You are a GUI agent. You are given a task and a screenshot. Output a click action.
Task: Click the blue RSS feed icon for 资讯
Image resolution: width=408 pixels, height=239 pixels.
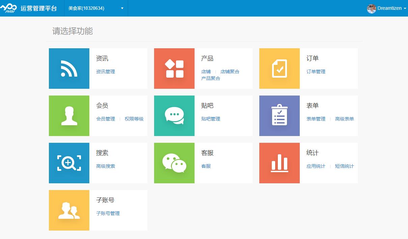tap(69, 69)
